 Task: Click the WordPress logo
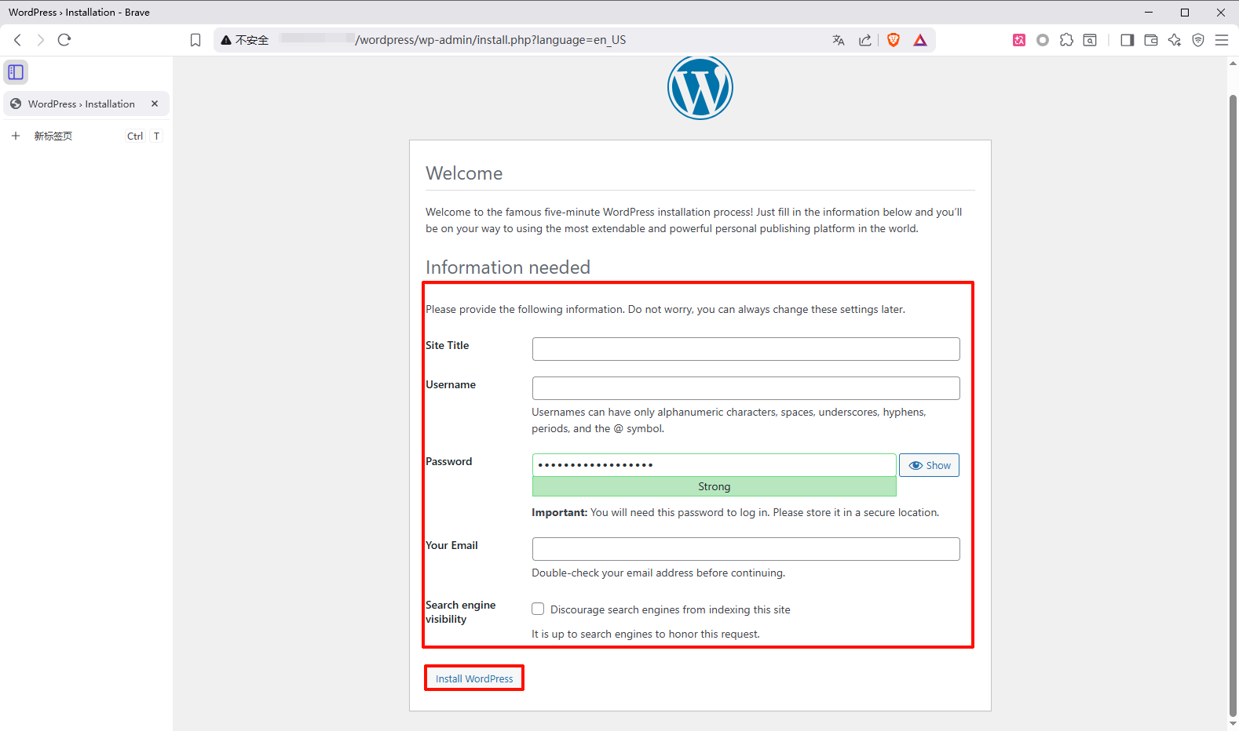pos(700,88)
